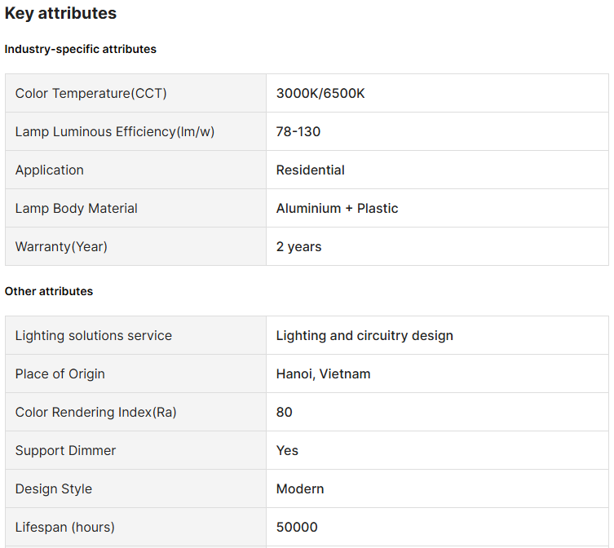Click the "Lamp Body Material" label
The width and height of the screenshot is (614, 548).
point(76,209)
